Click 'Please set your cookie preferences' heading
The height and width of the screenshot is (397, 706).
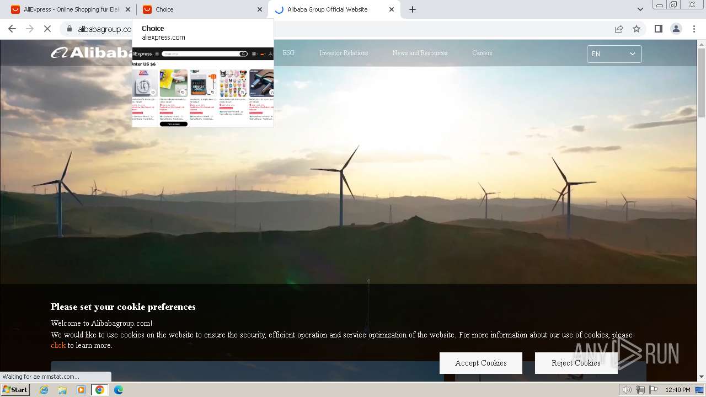pyautogui.click(x=123, y=307)
